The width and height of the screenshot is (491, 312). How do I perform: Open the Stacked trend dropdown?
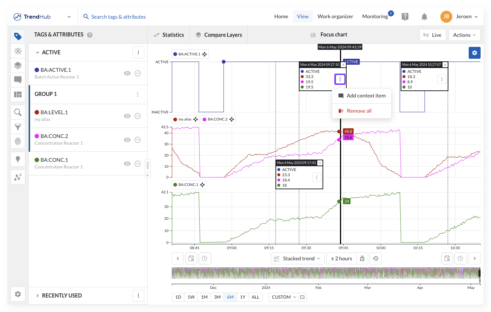[x=297, y=258]
